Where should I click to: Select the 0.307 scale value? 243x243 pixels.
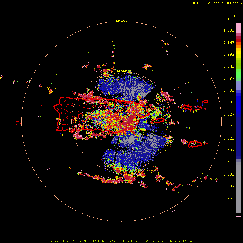tap(229, 186)
